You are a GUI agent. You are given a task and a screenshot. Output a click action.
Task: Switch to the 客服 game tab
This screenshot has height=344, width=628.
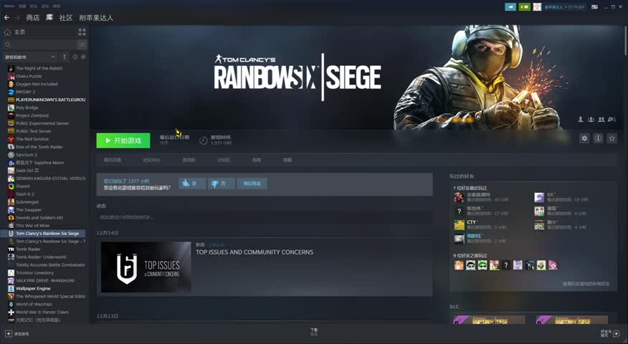click(x=287, y=160)
